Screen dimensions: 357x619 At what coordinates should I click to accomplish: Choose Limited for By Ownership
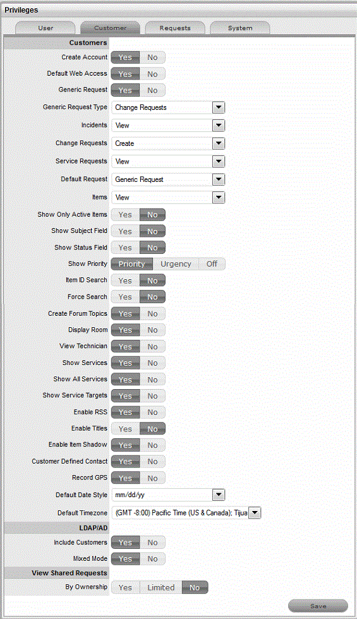click(x=161, y=587)
